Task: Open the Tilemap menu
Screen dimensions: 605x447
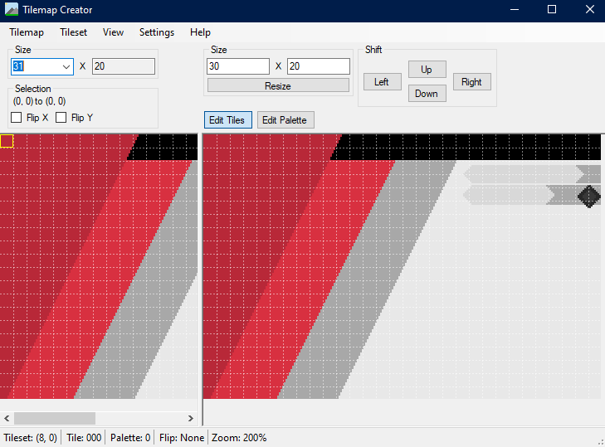Action: click(x=27, y=32)
